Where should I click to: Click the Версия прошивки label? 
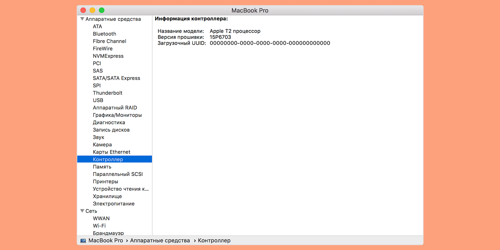pos(181,37)
